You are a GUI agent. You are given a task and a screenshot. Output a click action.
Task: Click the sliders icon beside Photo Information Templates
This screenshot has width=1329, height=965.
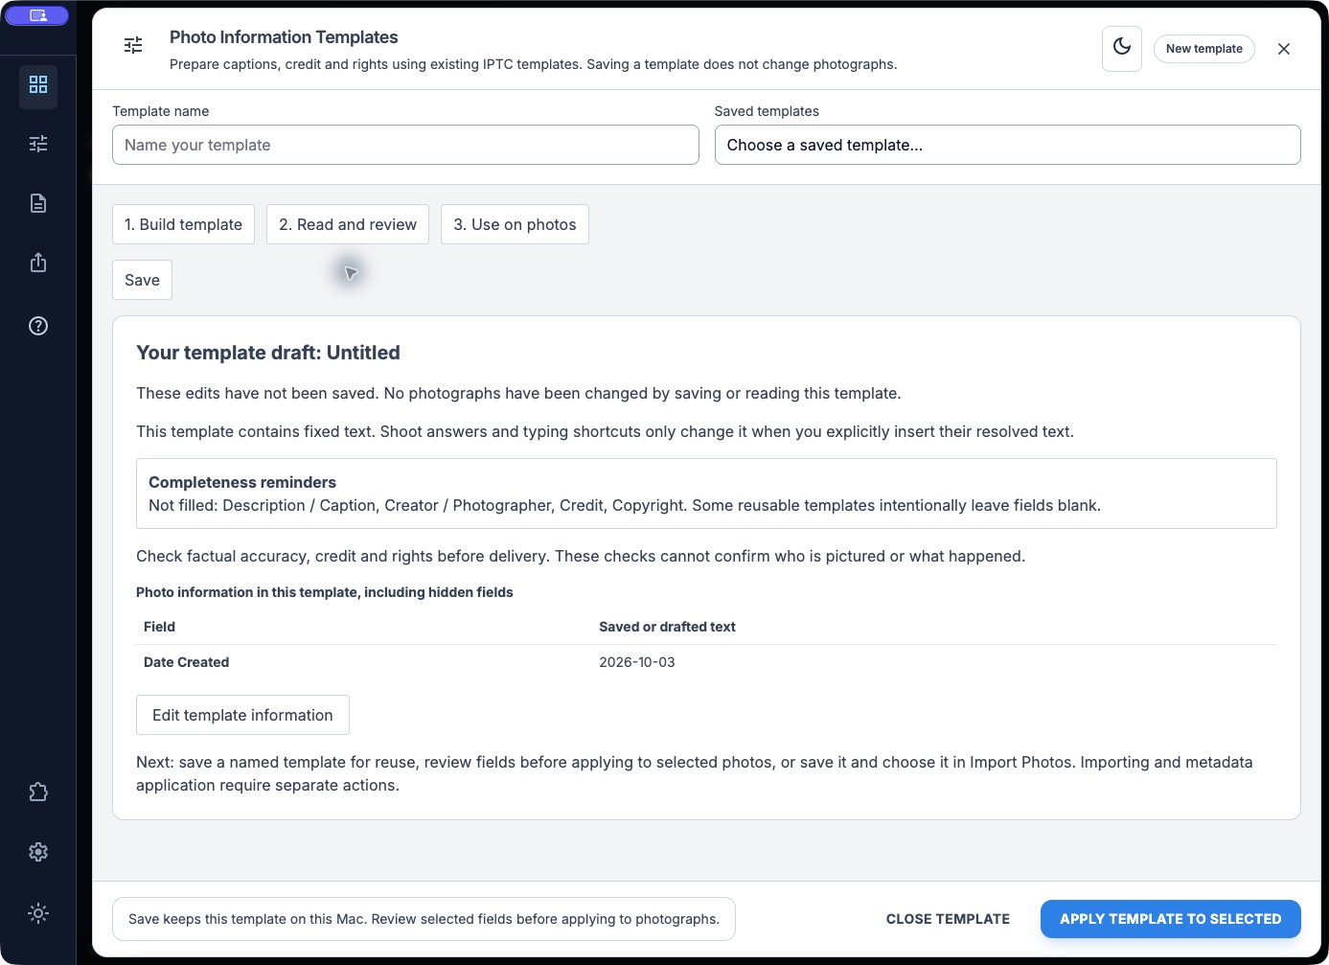(133, 45)
